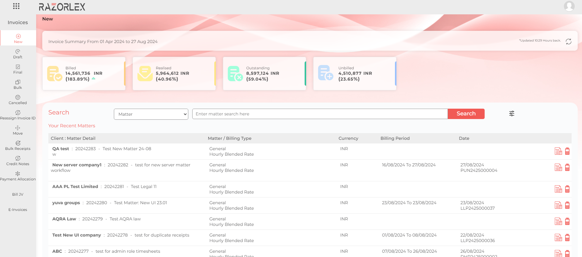
Task: Click the Client : Matter Detail column header
Action: [73, 138]
